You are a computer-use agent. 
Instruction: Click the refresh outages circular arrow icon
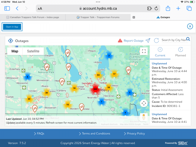click(156, 40)
